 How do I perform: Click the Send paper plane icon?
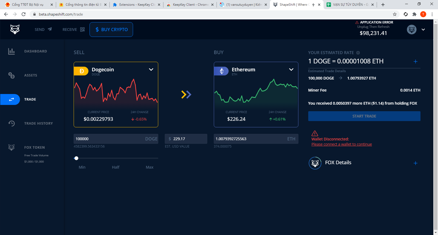tap(50, 29)
